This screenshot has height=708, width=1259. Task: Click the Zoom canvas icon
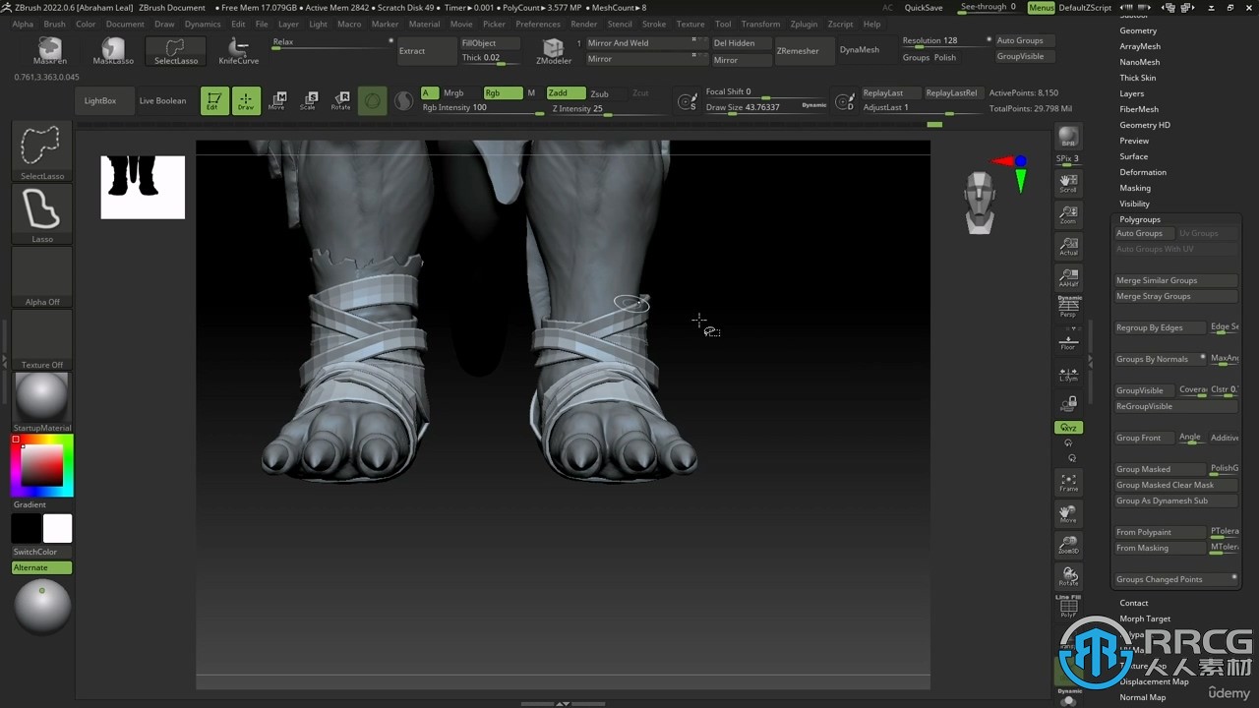click(x=1068, y=214)
